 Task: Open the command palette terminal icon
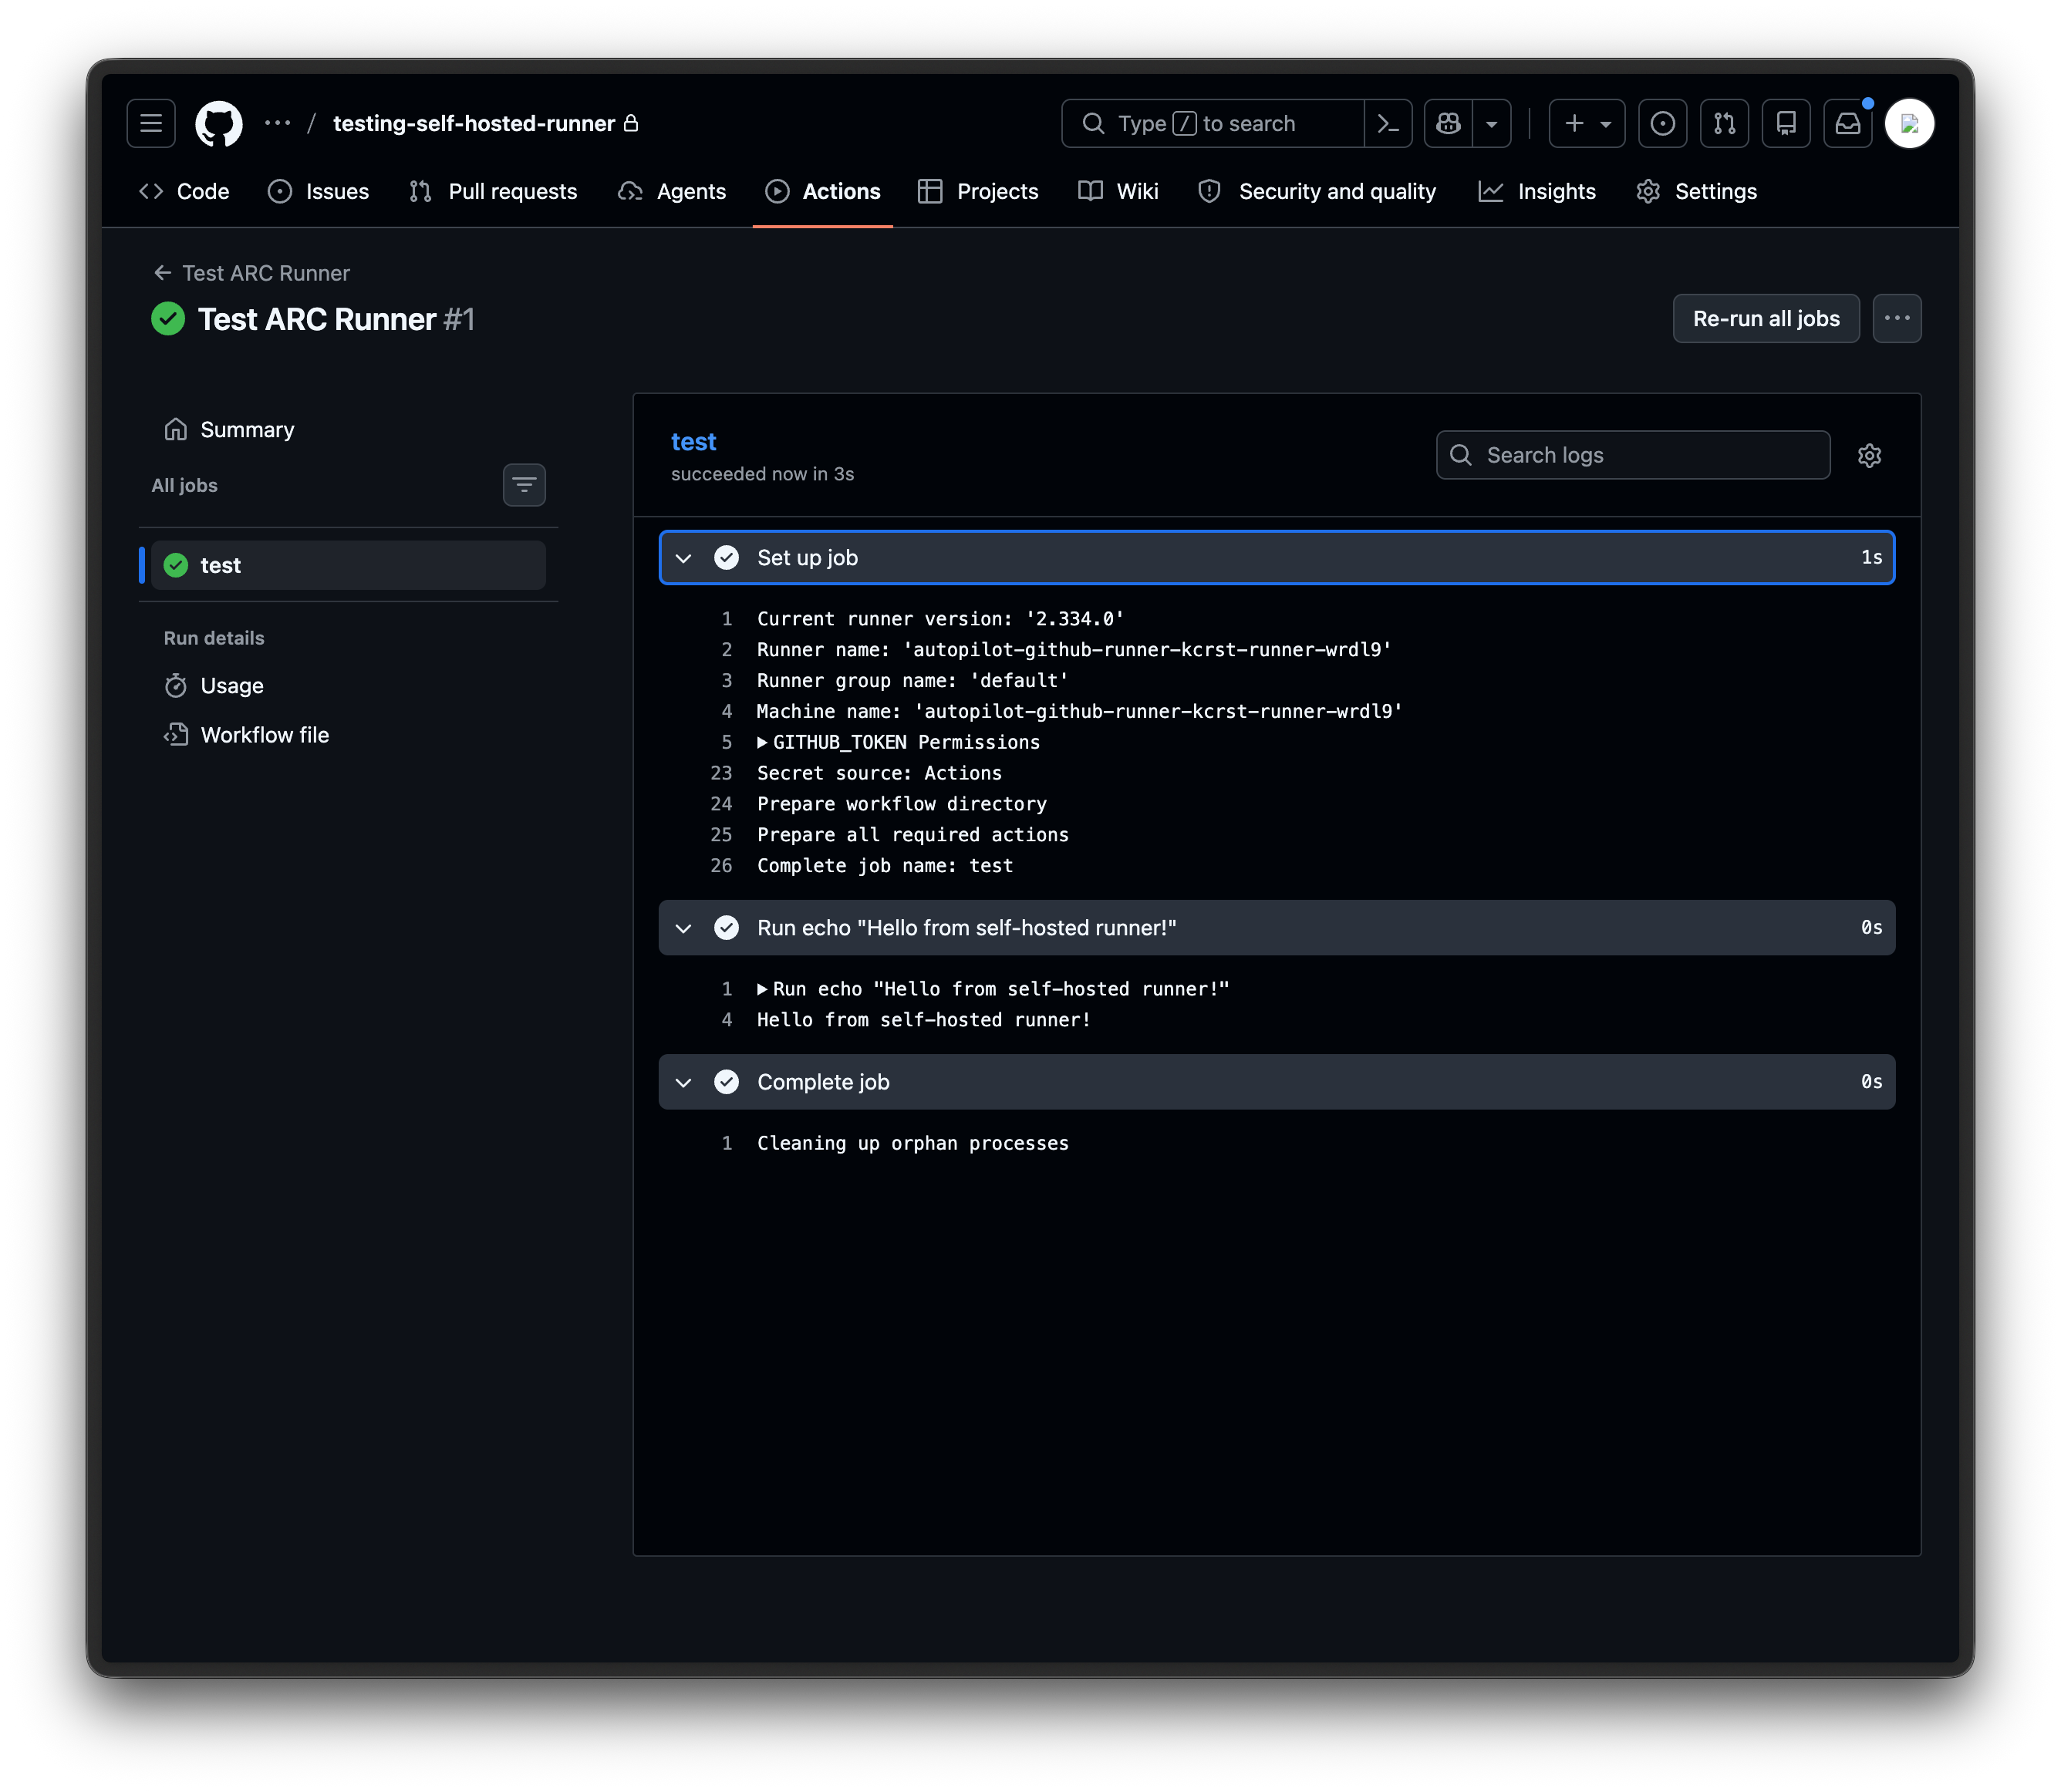pyautogui.click(x=1388, y=123)
